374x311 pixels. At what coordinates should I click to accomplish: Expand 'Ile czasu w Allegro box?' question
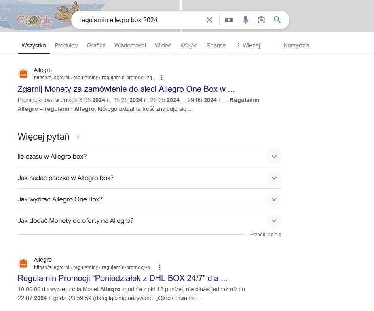[150, 157]
